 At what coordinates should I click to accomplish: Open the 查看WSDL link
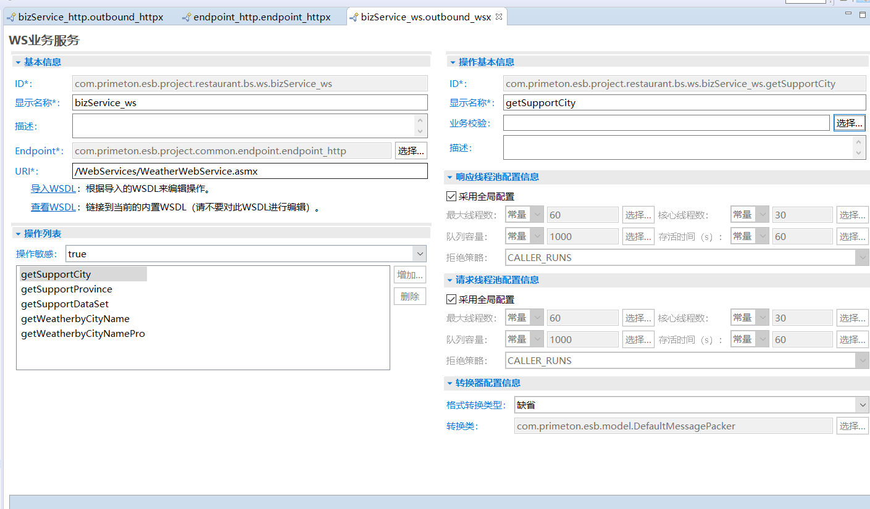pos(53,207)
